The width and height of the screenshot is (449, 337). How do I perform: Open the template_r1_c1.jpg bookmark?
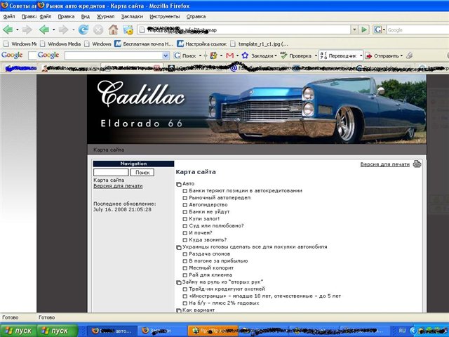[x=260, y=44]
